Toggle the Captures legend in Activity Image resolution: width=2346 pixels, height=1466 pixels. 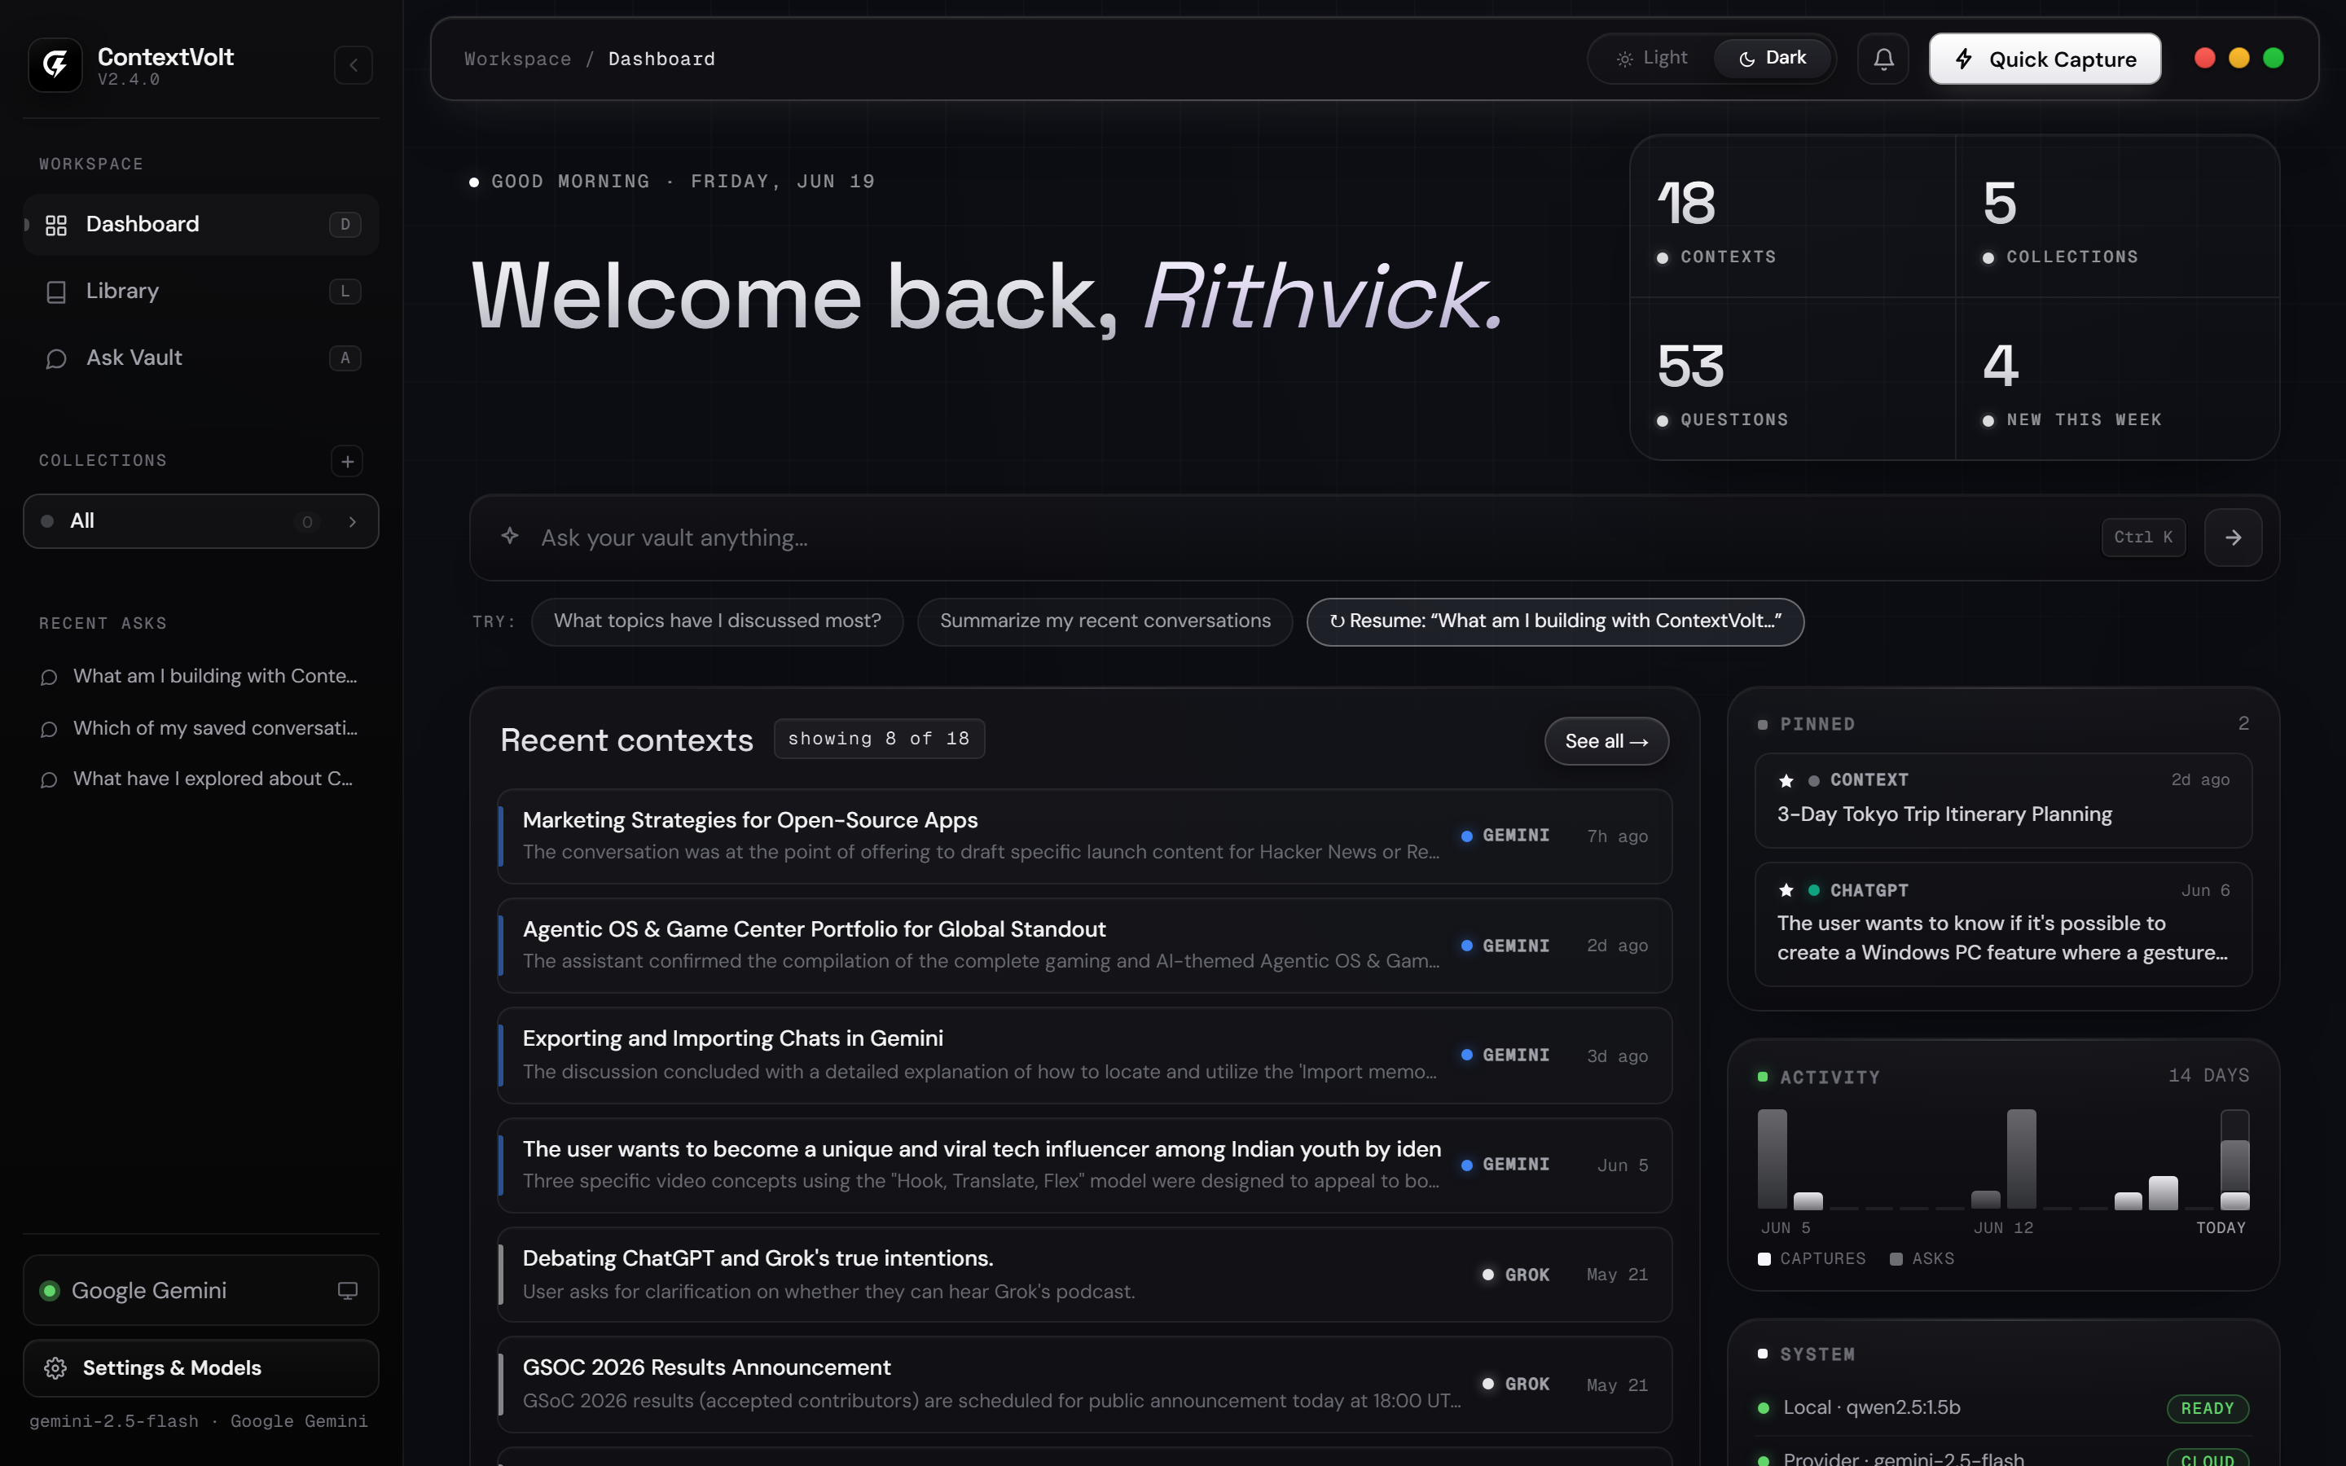pyautogui.click(x=1811, y=1258)
